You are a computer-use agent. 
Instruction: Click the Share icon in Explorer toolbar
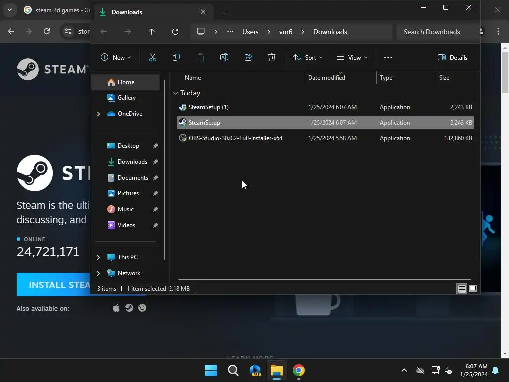(x=248, y=58)
